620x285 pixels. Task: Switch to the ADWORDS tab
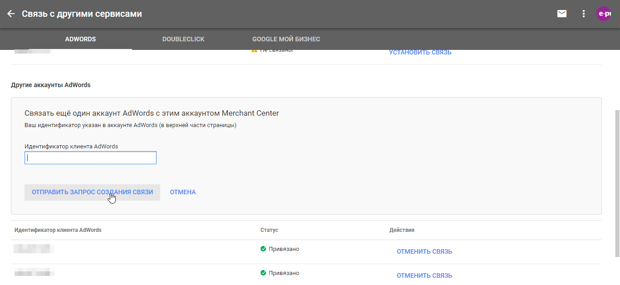tap(80, 39)
